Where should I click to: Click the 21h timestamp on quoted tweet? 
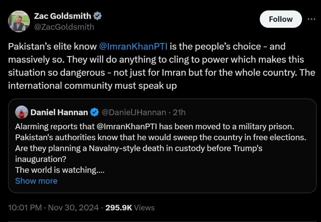click(179, 113)
